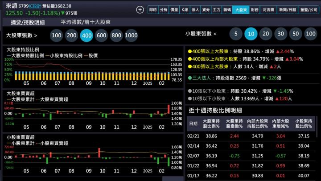
Task: Switch to the 財務 tab
Action: [255, 10]
